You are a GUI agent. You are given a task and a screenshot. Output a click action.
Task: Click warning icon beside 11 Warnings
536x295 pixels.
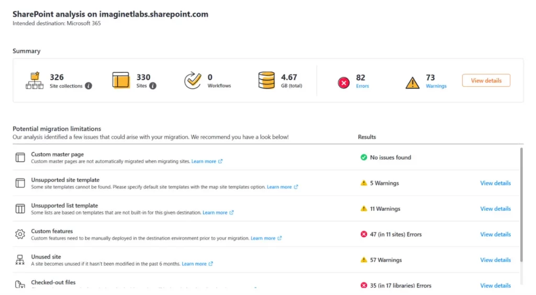click(x=364, y=209)
